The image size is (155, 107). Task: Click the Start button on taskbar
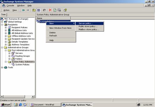6,105
